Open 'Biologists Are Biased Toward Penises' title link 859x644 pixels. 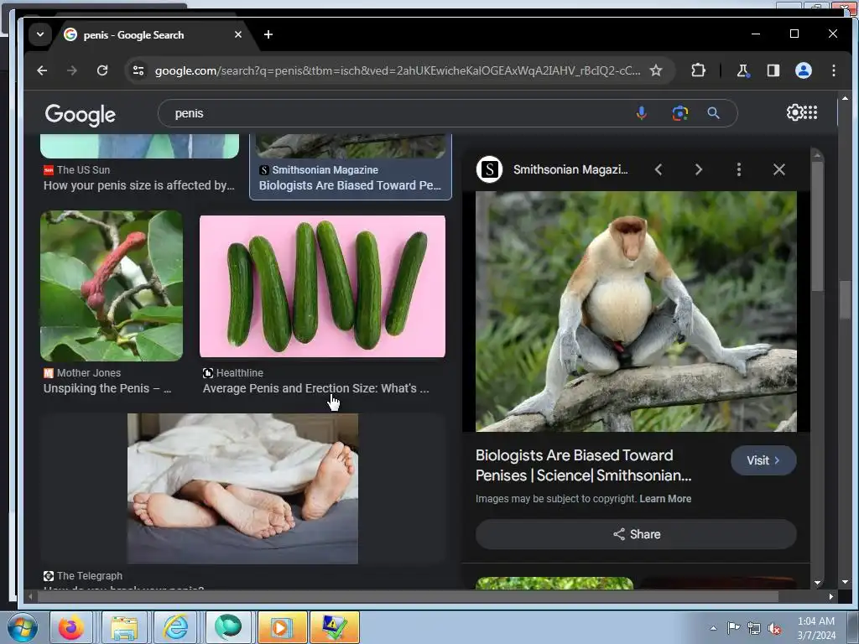tap(584, 465)
